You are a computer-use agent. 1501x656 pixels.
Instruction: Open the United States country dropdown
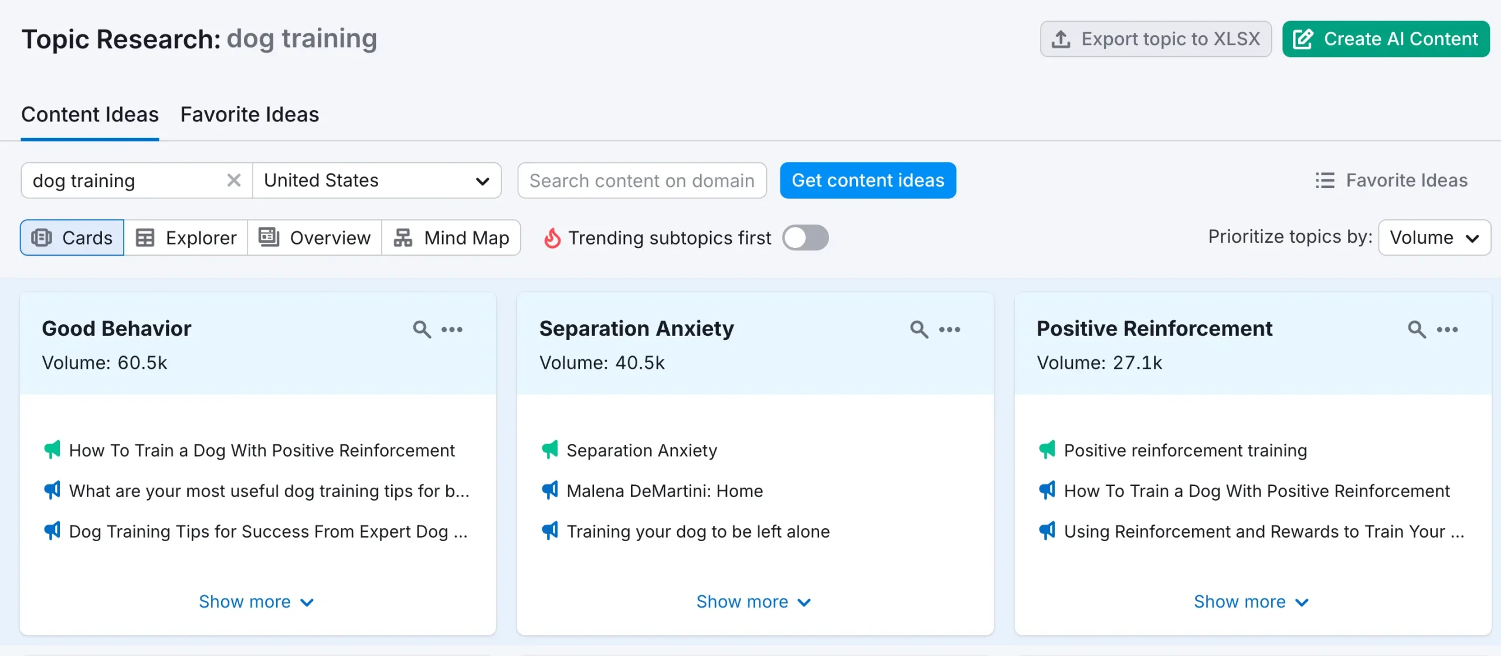tap(376, 181)
